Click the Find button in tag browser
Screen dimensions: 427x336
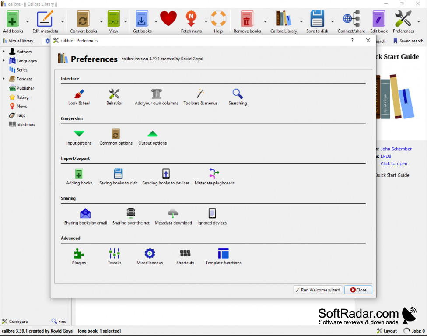pyautogui.click(x=59, y=321)
